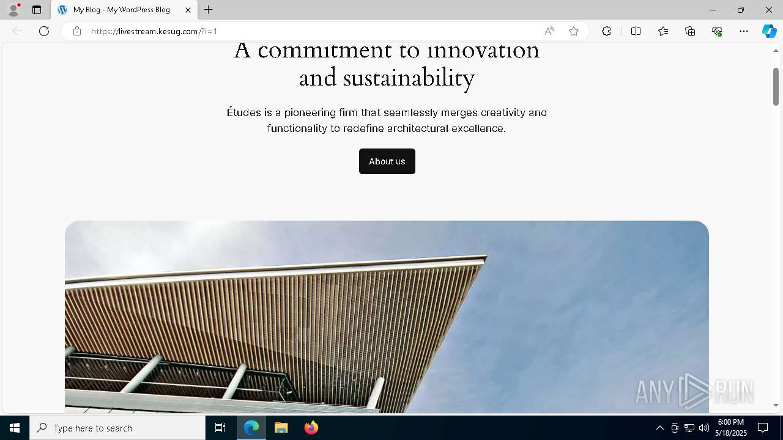Click the vertical scrollbar thumb

point(776,86)
